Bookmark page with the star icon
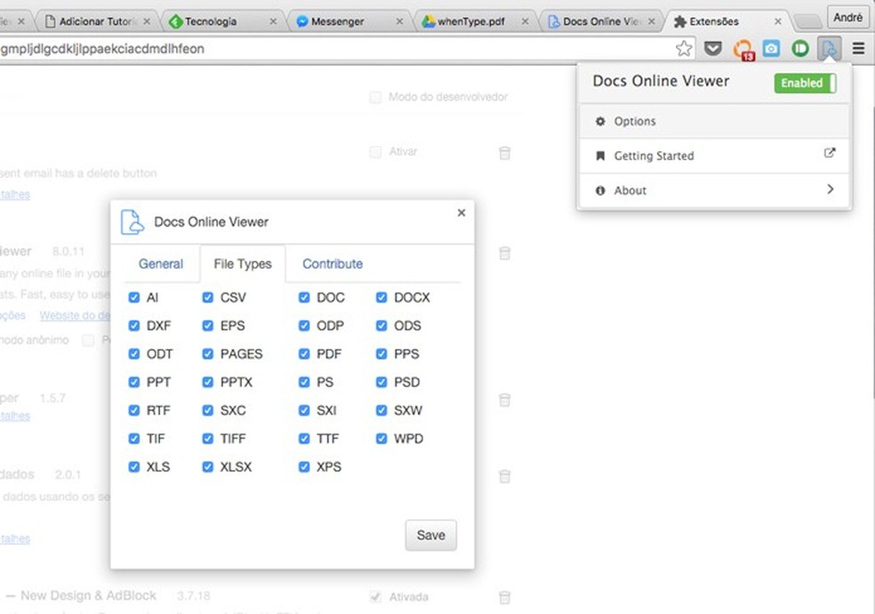The image size is (875, 614). tap(684, 49)
